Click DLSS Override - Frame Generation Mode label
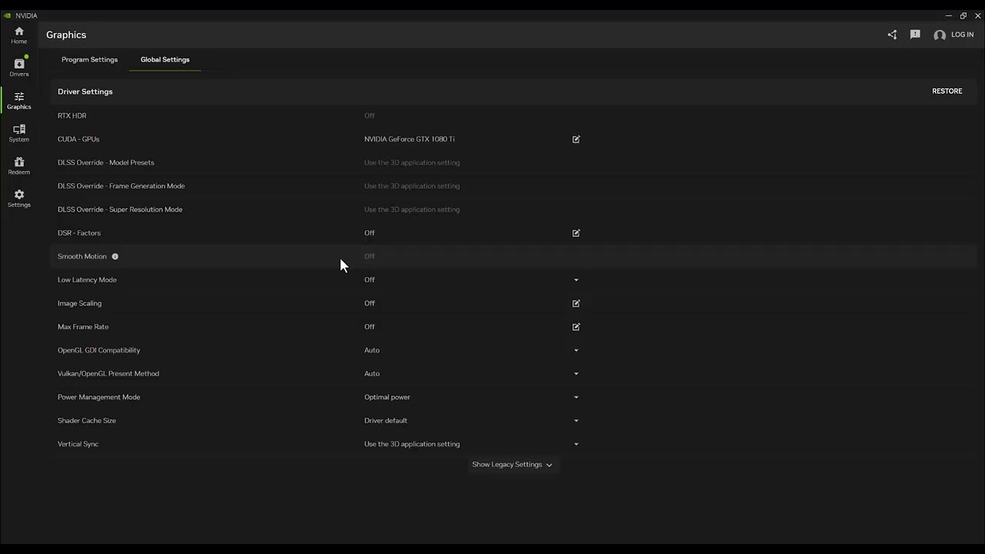The height and width of the screenshot is (554, 985). click(121, 186)
